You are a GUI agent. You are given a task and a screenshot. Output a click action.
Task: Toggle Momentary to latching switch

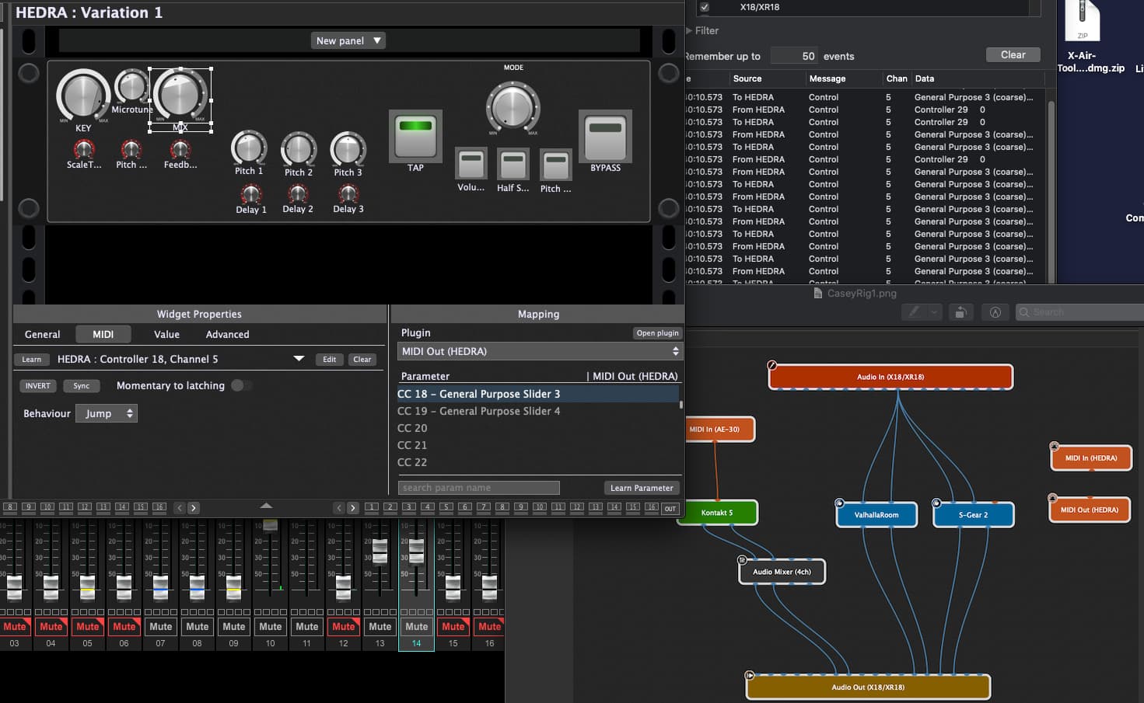point(240,386)
